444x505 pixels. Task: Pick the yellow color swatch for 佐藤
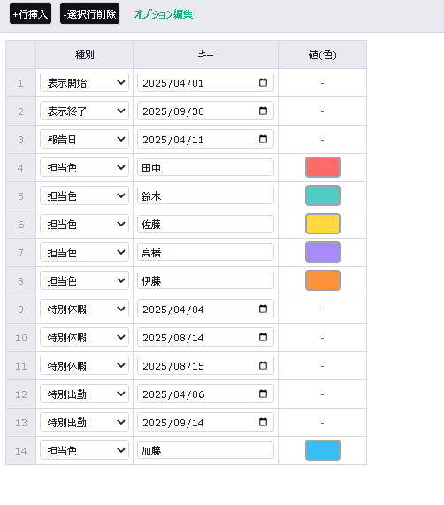(323, 224)
